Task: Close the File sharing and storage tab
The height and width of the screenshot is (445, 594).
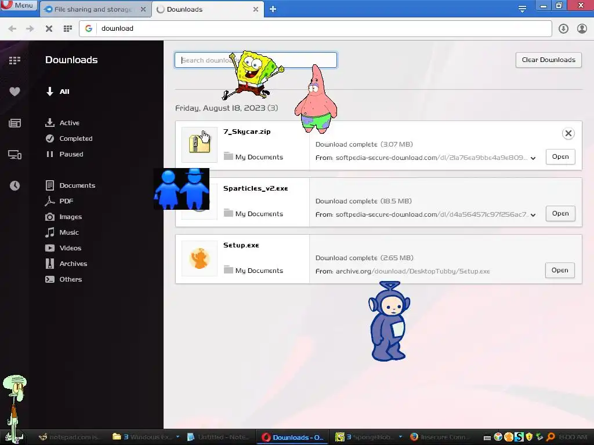Action: click(x=143, y=9)
